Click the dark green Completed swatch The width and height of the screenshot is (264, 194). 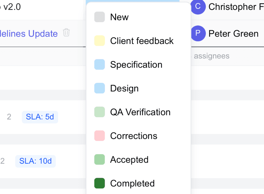point(100,183)
